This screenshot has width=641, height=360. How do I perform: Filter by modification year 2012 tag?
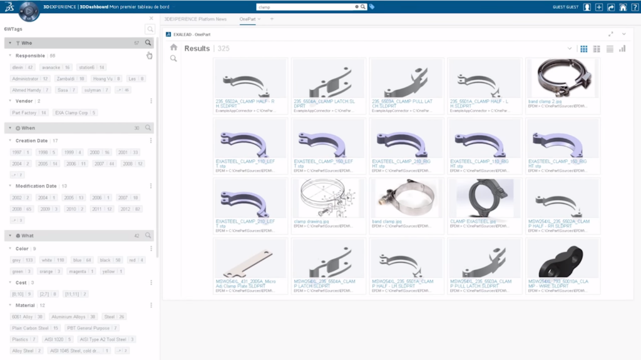[131, 209]
